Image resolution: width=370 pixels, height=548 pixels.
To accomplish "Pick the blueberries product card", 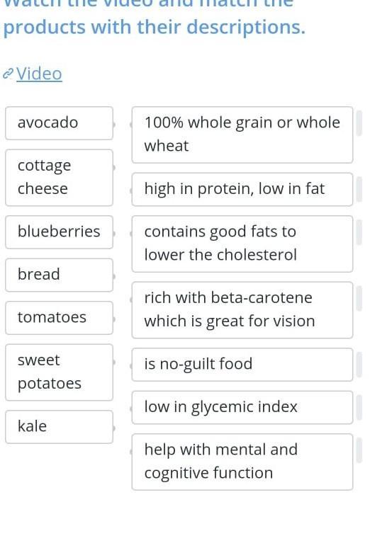I will 59,232.
